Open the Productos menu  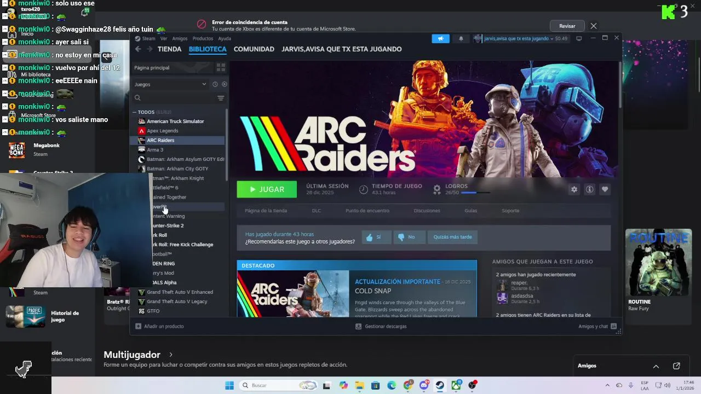(x=203, y=38)
